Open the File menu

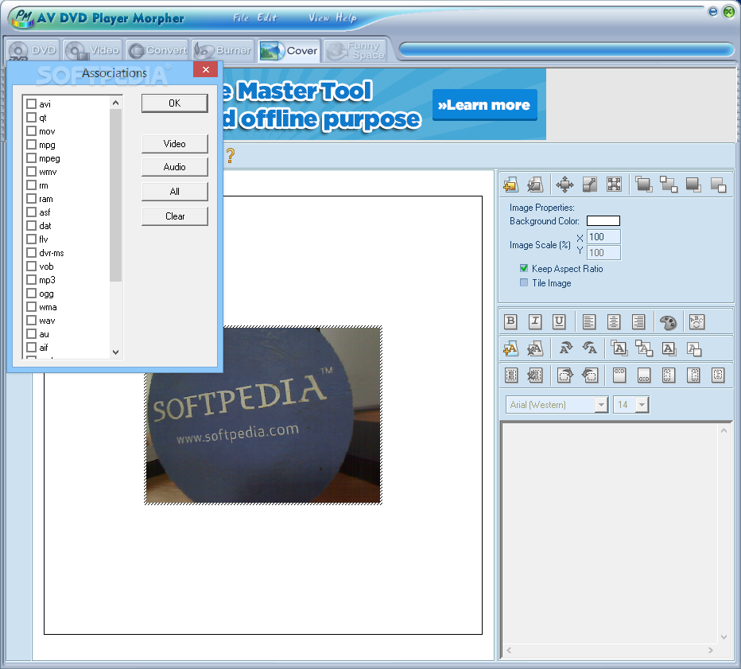coord(241,18)
